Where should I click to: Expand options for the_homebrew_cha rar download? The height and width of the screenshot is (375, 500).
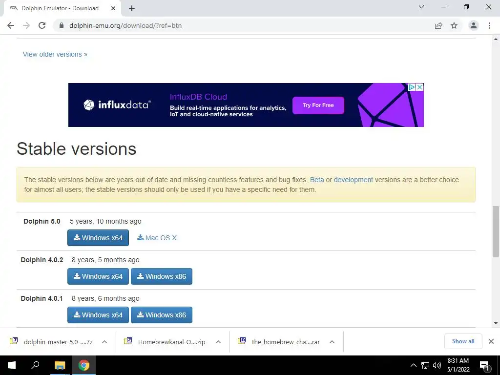pyautogui.click(x=332, y=342)
